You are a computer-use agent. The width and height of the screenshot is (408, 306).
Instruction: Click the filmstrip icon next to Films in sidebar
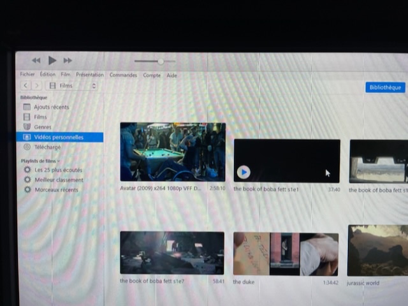click(27, 117)
